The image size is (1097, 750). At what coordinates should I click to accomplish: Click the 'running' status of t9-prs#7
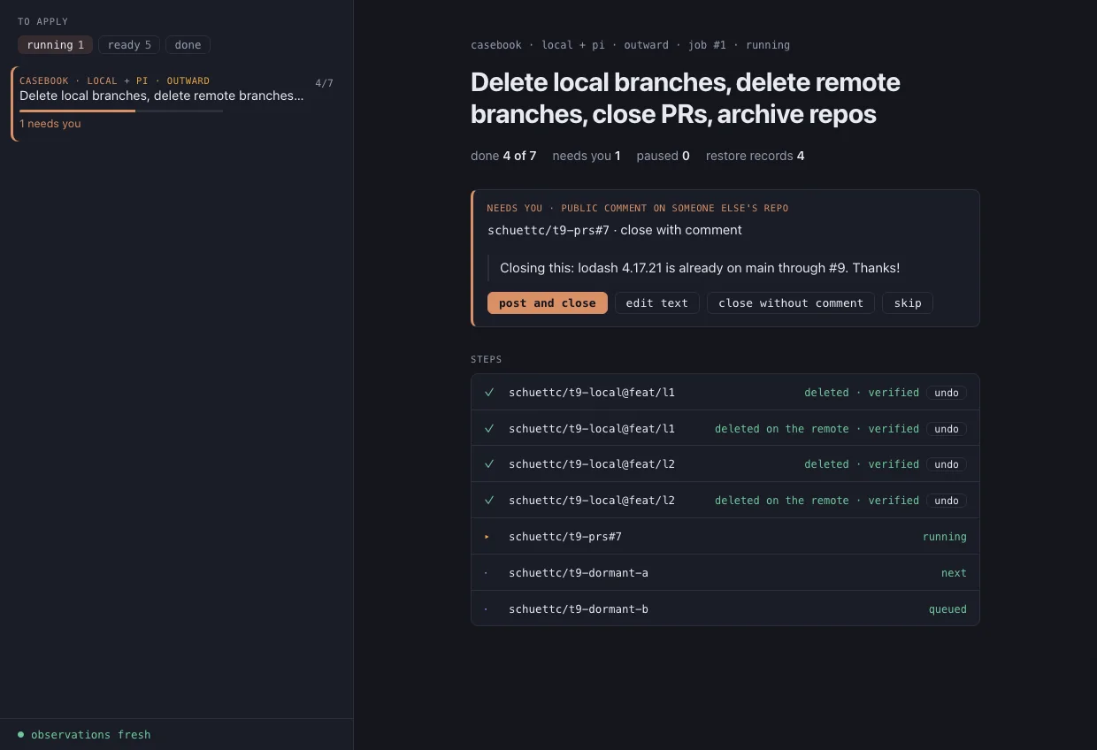(x=944, y=537)
